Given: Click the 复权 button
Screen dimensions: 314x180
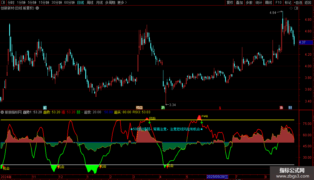Looking at the screenshot, I should click(230, 2).
